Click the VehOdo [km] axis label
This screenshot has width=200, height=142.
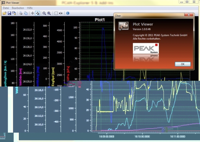pos(21,77)
